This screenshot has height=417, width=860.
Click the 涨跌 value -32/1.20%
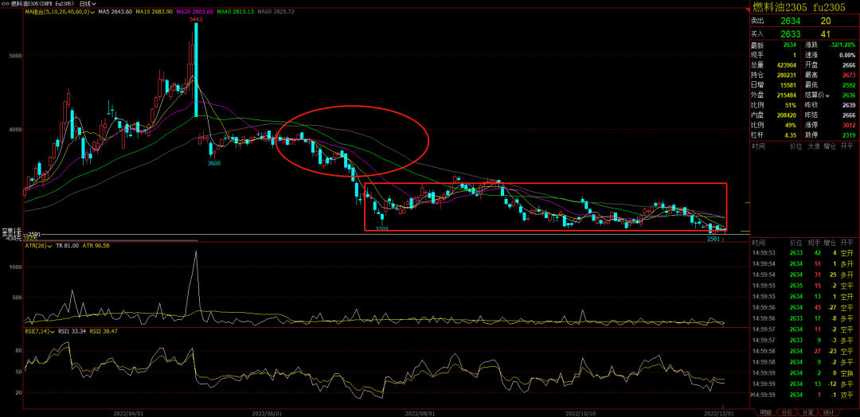click(842, 45)
